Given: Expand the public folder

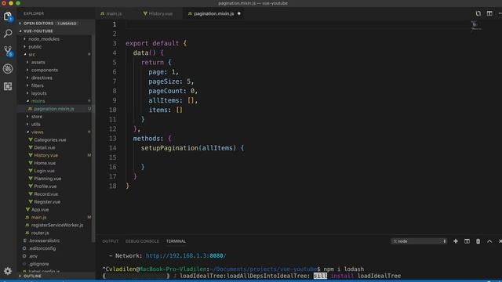Looking at the screenshot, I should [x=35, y=47].
